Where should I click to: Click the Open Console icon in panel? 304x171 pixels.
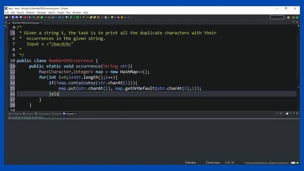(287, 113)
